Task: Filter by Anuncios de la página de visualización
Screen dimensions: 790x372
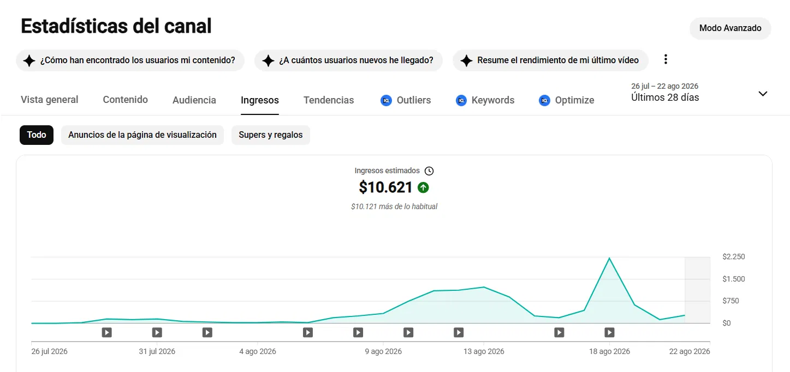Action: tap(142, 135)
